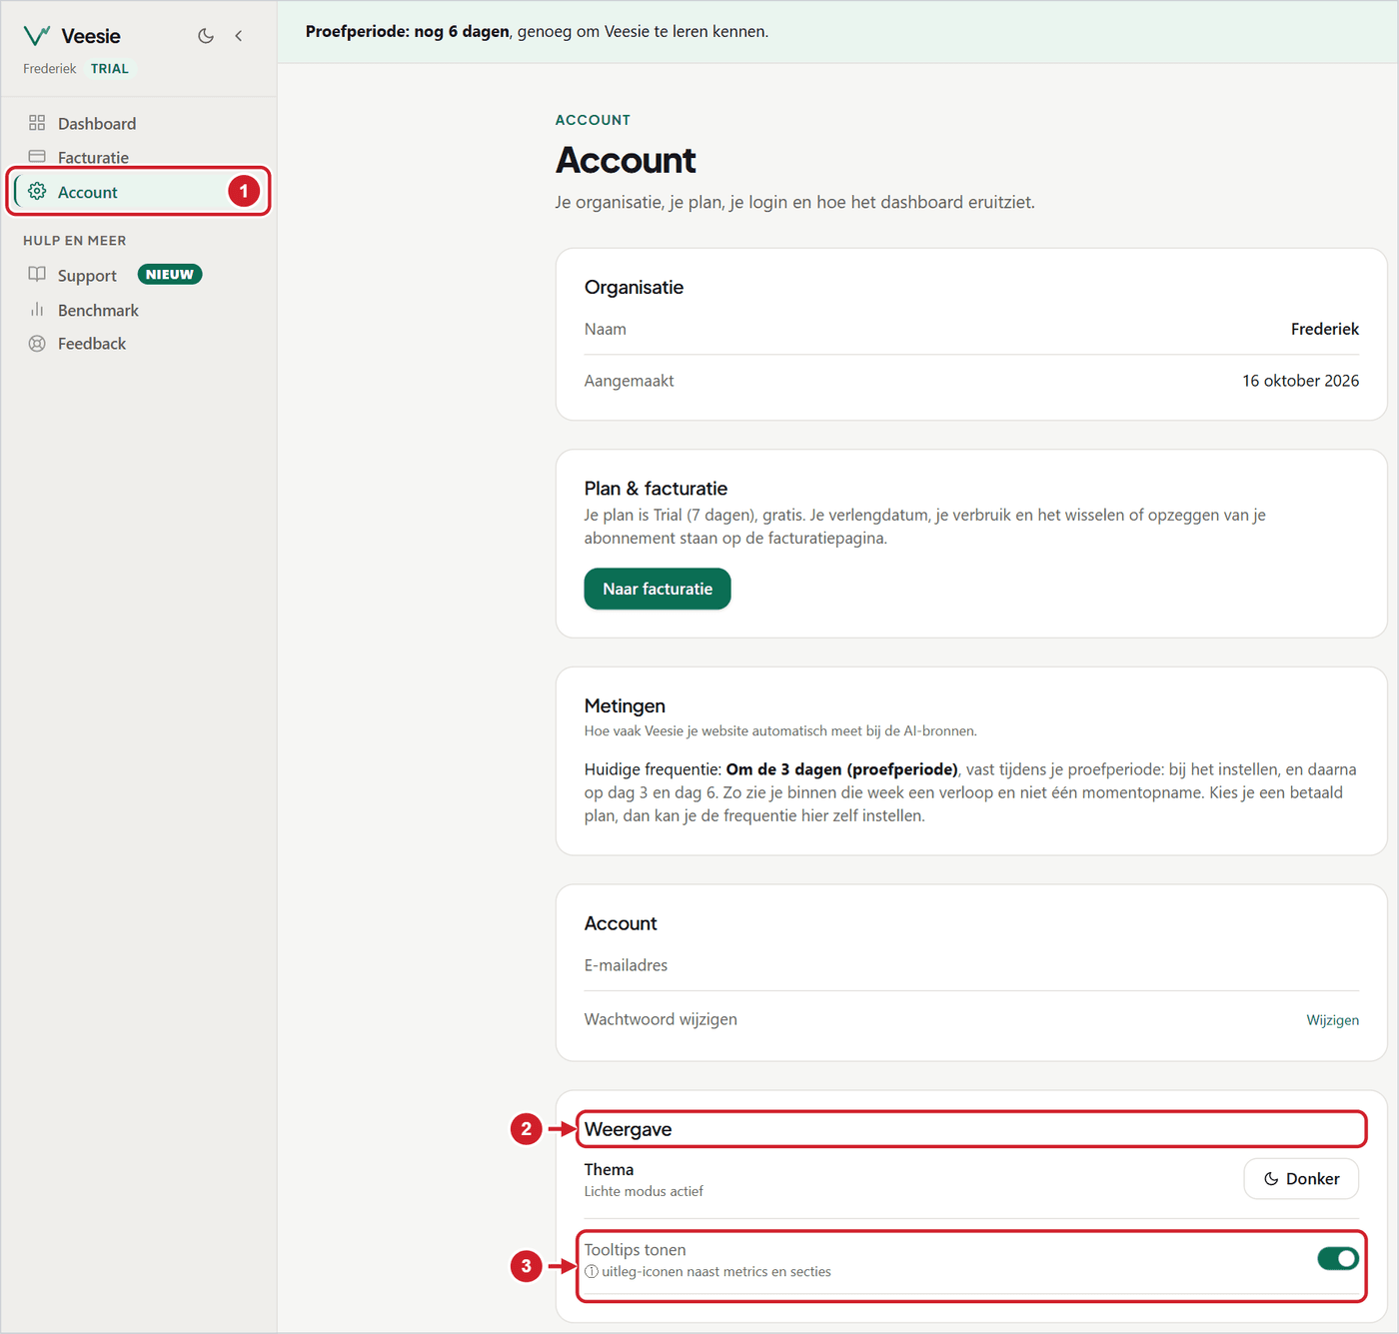Screen dimensions: 1399x1334
Task: Click the Account gear icon
Action: pyautogui.click(x=37, y=191)
